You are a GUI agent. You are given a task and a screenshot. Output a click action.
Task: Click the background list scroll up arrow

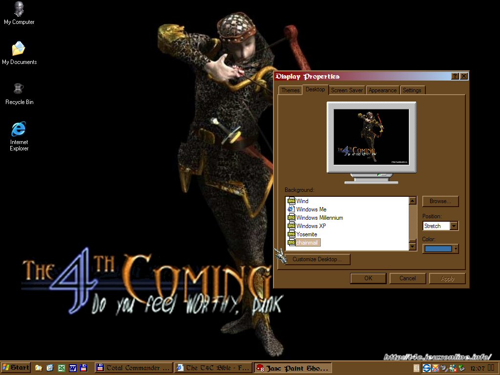click(x=413, y=201)
